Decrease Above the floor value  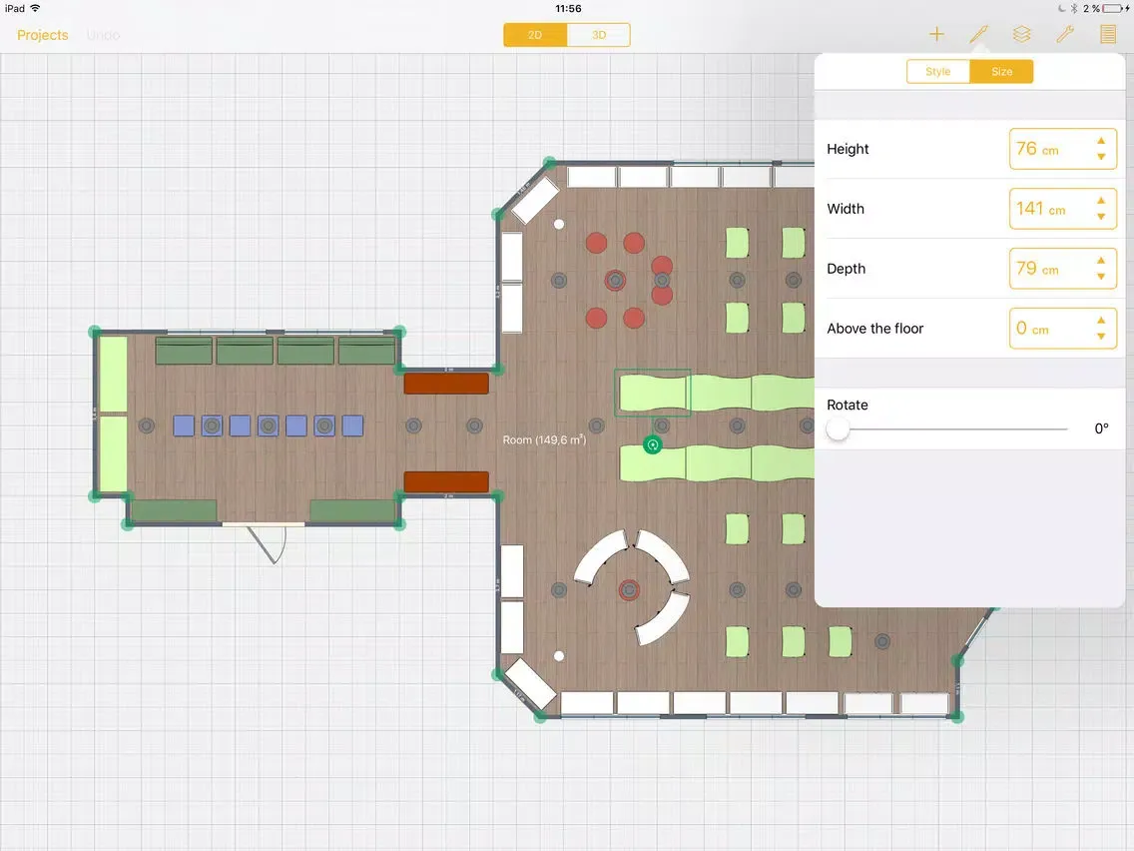(x=1101, y=337)
